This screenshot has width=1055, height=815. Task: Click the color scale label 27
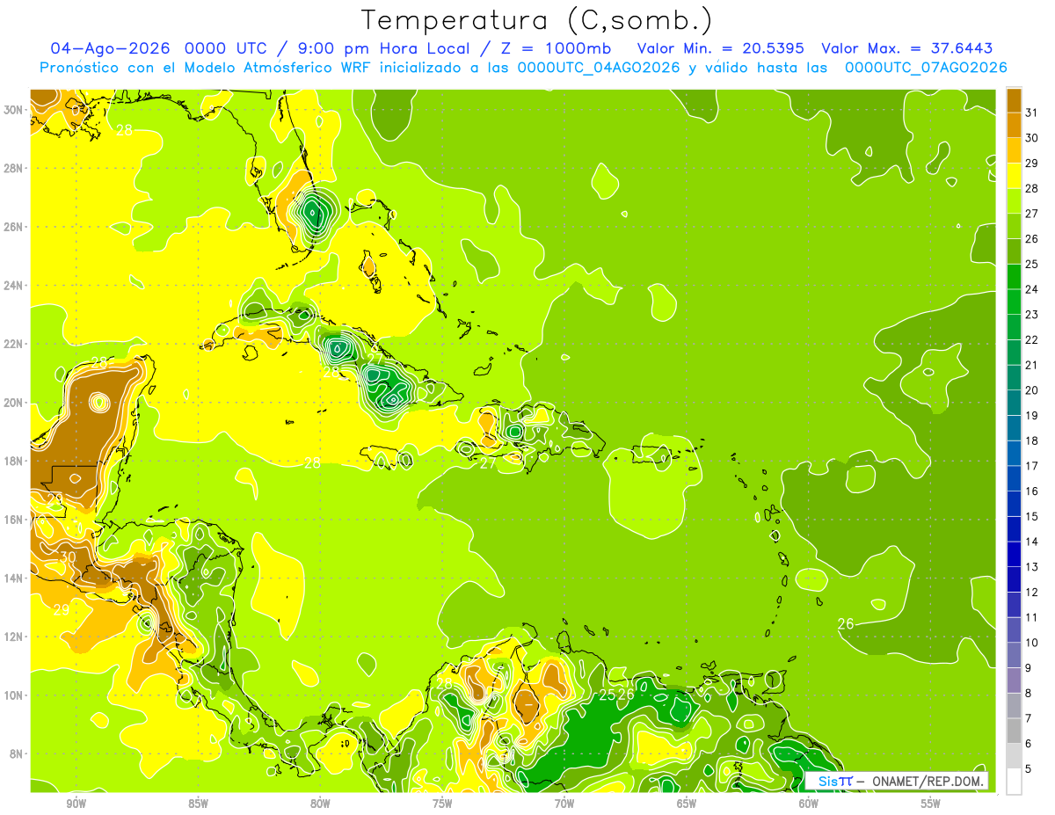click(x=1031, y=213)
